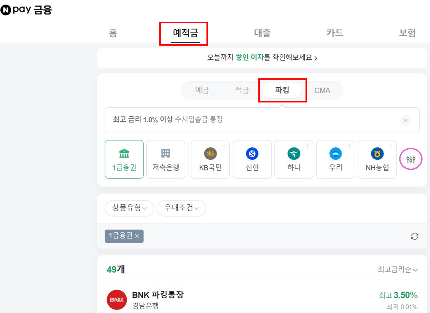This screenshot has height=313, width=430.
Task: Select the NH농협 bank icon
Action: pos(377,159)
